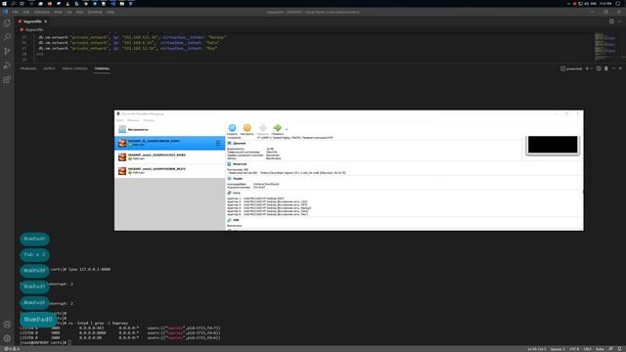The image size is (626, 352).
Task: Click the Audio section header in VirtualBox details
Action: (235, 178)
